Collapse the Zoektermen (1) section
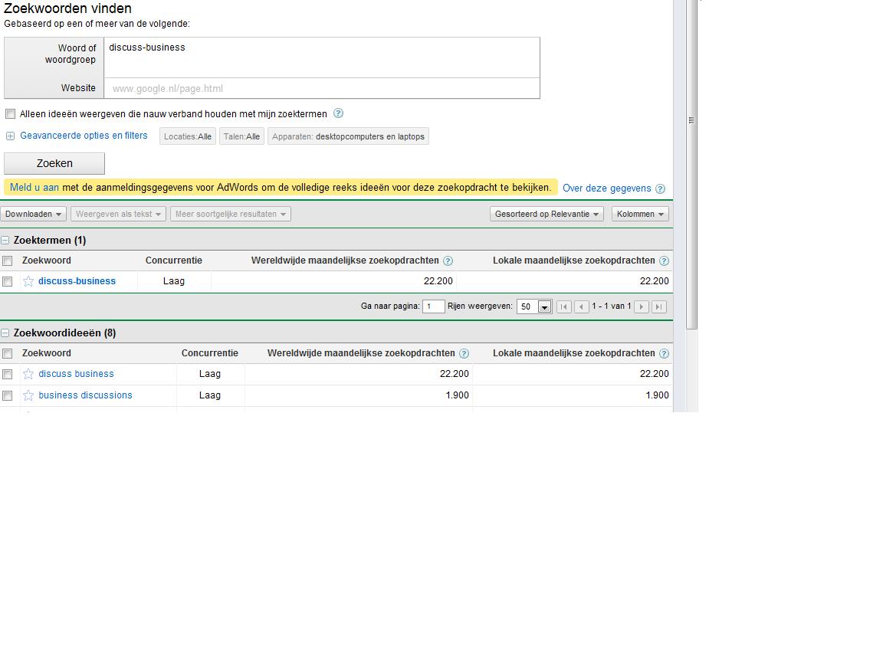The width and height of the screenshot is (883, 662). 5,241
